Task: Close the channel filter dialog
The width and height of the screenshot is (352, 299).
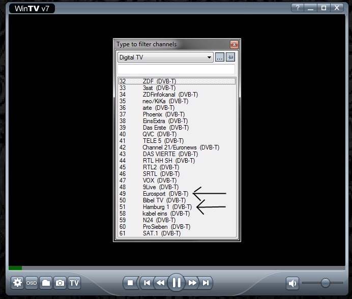Action: point(234,44)
